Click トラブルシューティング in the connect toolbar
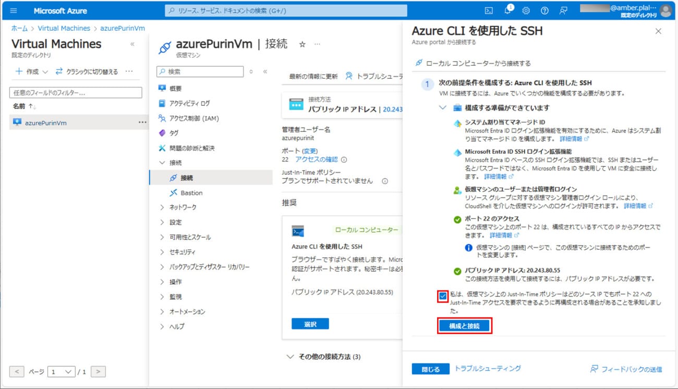The height and width of the screenshot is (389, 678). (x=374, y=77)
